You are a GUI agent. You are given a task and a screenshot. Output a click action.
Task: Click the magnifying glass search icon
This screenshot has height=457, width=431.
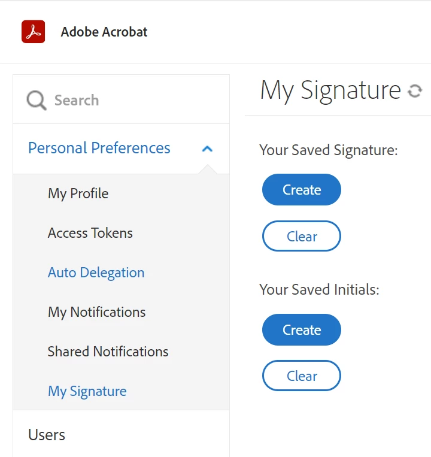point(37,100)
